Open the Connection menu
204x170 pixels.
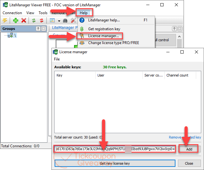pos(12,13)
